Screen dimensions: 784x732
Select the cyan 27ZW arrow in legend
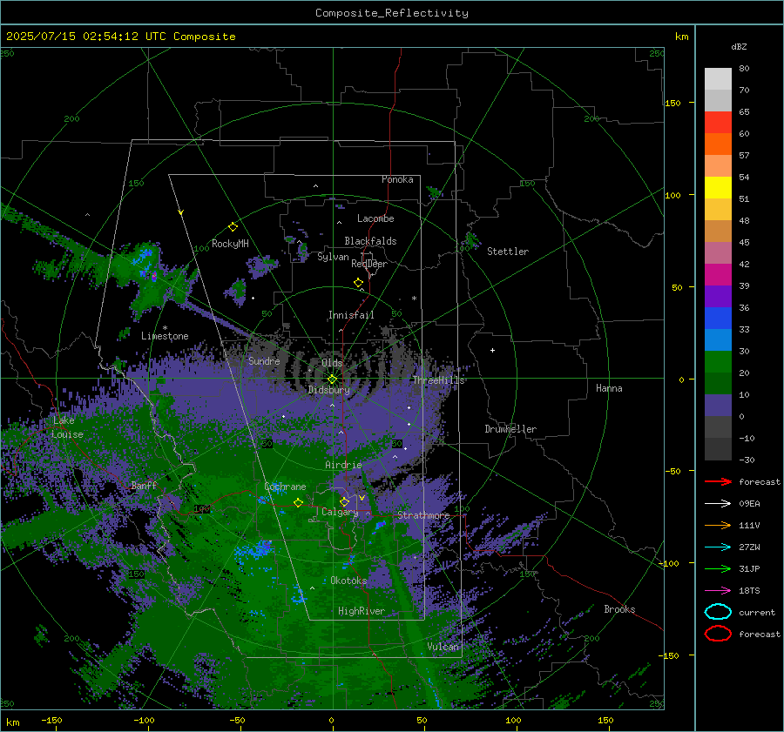pyautogui.click(x=718, y=547)
